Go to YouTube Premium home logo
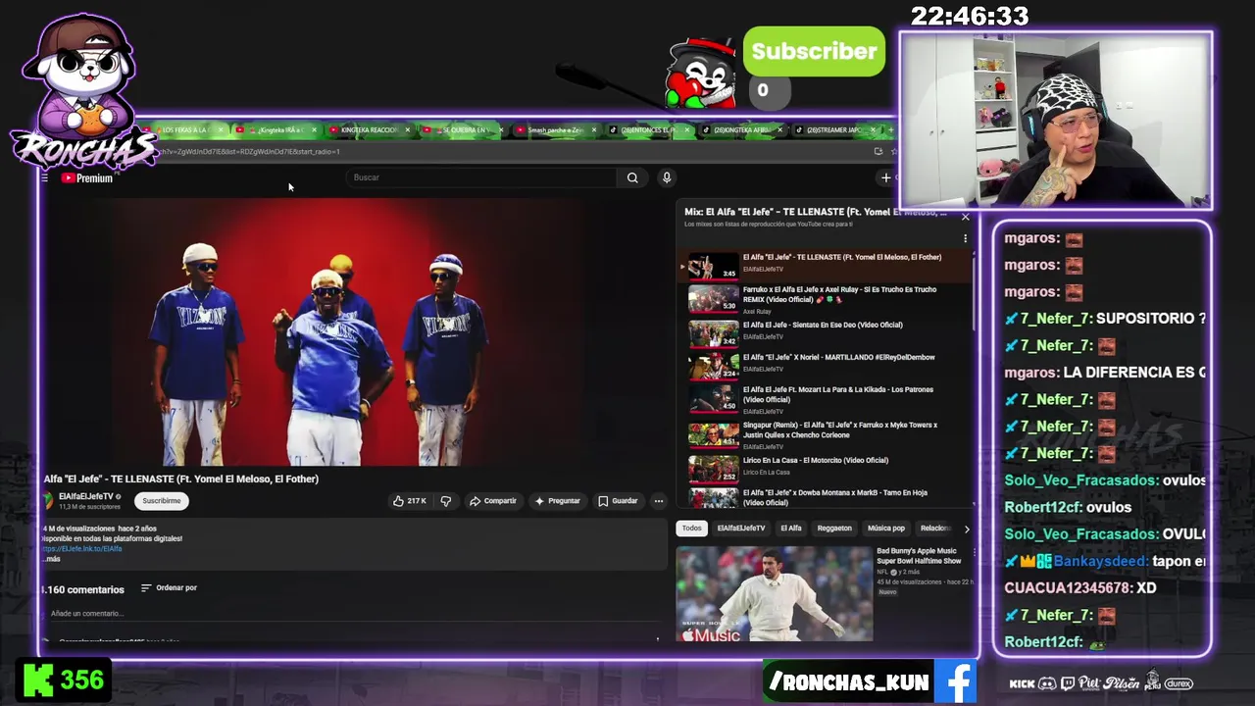This screenshot has height=706, width=1255. [x=87, y=177]
